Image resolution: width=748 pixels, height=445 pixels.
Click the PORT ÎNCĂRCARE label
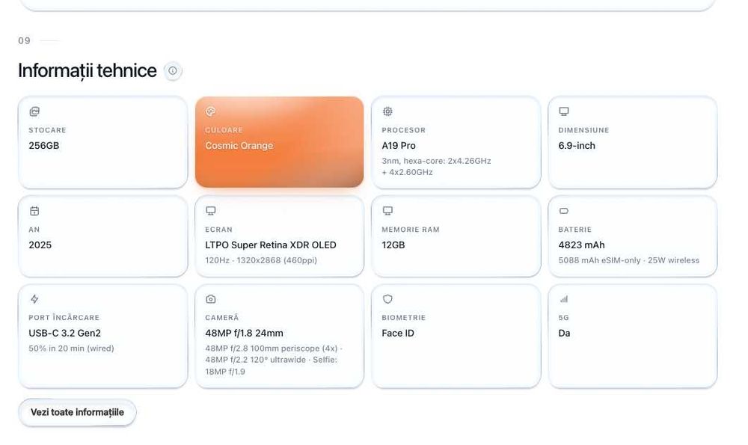coord(64,318)
